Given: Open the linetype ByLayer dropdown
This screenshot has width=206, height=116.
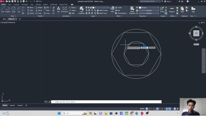Looking at the screenshot, I should pyautogui.click(x=149, y=13).
